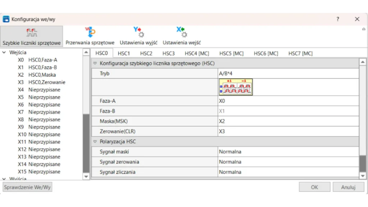Select input X2 HSC0,Maska in tree

tap(37, 75)
